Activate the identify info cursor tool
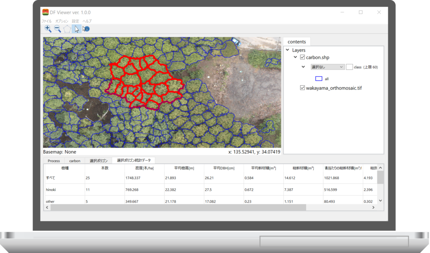 pos(86,29)
